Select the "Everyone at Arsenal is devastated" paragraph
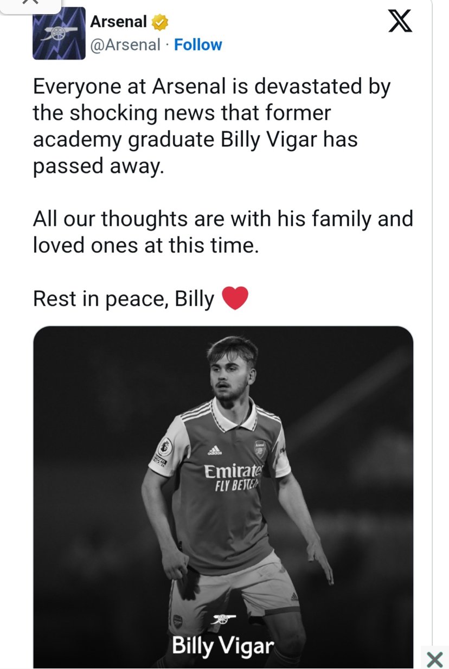This screenshot has width=449, height=669. click(211, 126)
